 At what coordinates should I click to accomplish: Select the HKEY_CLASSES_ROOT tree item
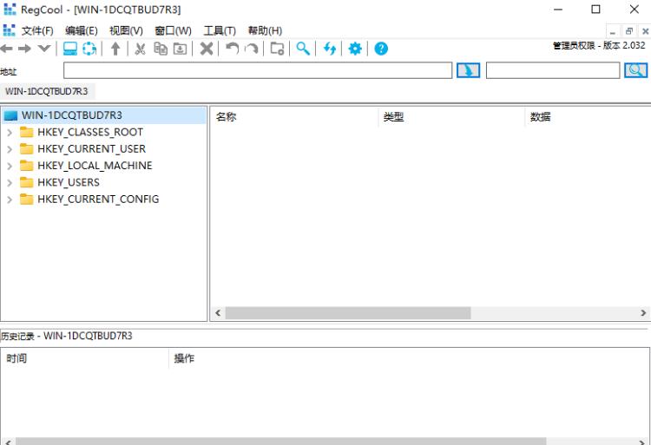[x=90, y=132]
